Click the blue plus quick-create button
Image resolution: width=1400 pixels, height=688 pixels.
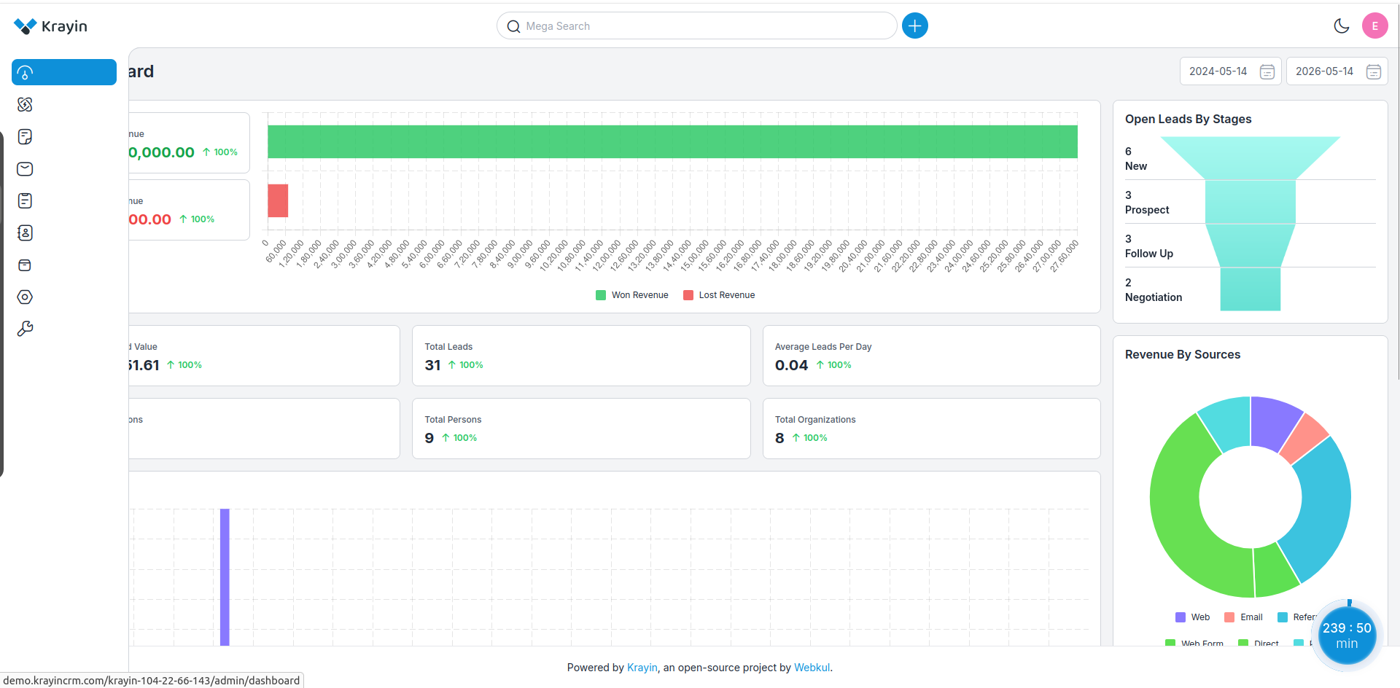(914, 26)
